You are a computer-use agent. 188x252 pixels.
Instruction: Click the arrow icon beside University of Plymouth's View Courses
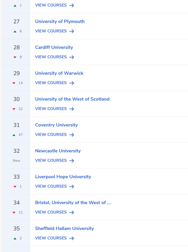[72, 31]
